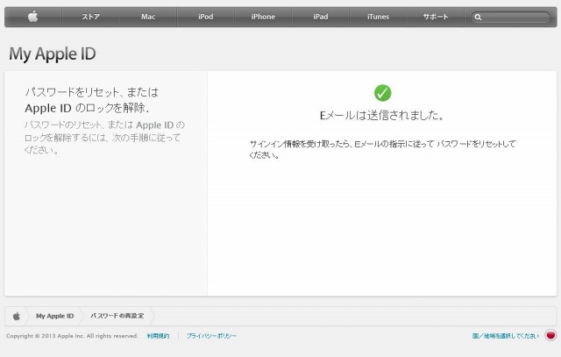Click the Copyright 2013 Apple Inc. text
561x357 pixels.
click(72, 336)
